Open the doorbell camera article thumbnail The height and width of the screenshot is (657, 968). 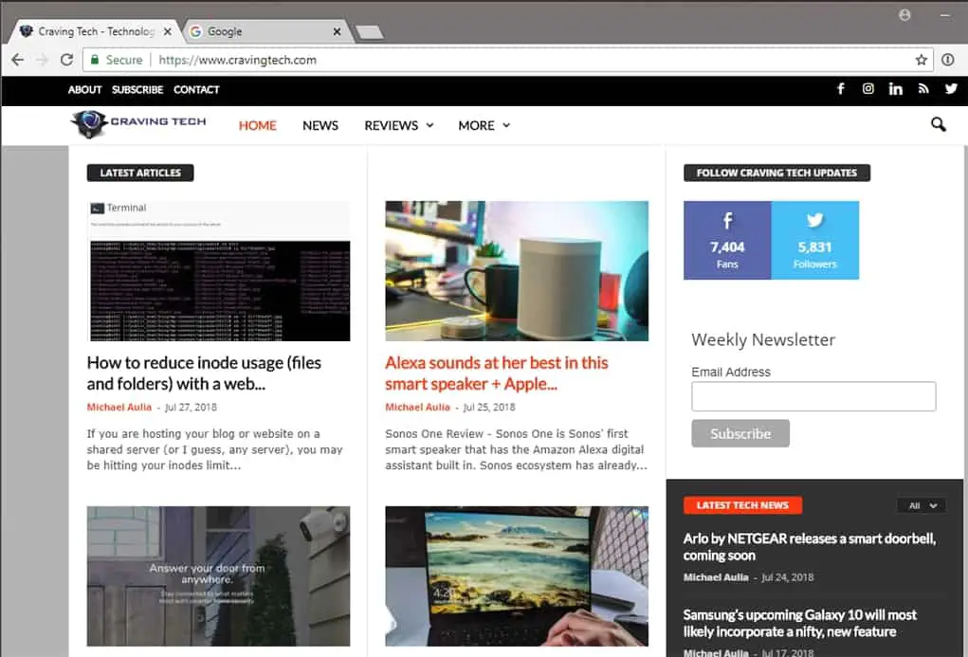tap(219, 576)
